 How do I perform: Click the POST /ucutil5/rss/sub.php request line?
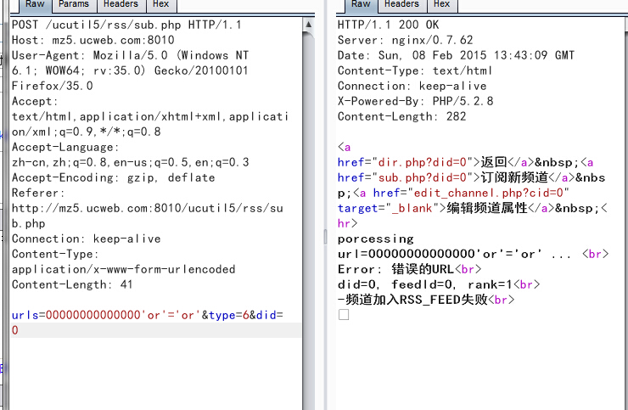coord(126,25)
